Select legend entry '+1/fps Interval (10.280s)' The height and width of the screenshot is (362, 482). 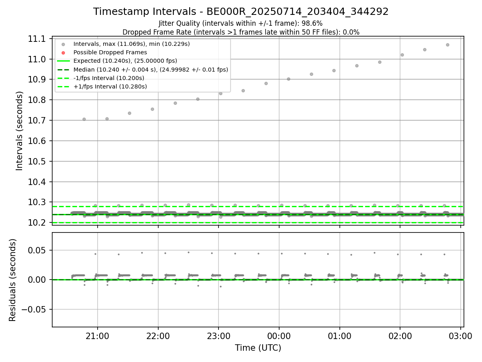(110, 86)
